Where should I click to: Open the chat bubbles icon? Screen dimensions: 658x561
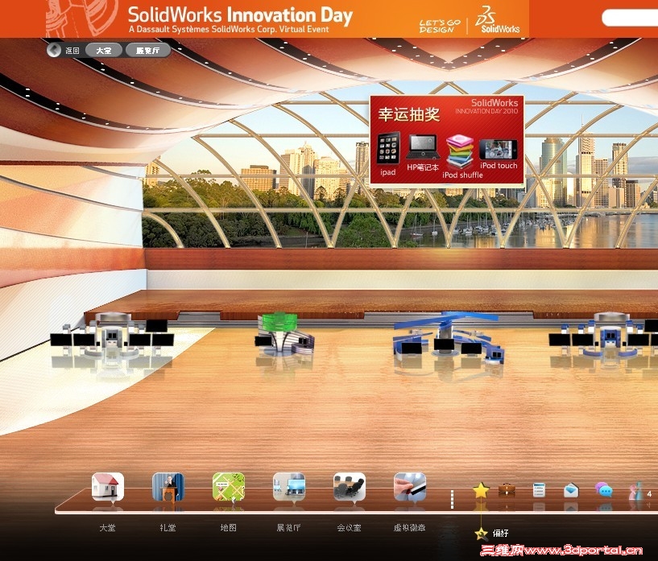click(603, 489)
